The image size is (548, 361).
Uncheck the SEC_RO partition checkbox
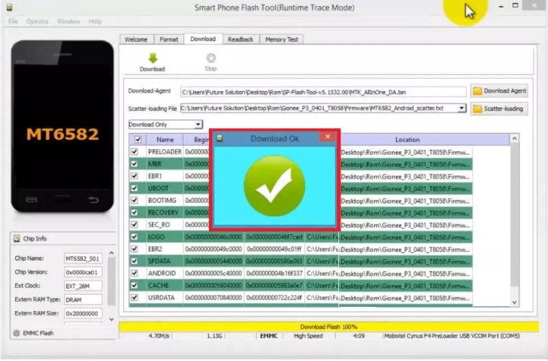click(x=134, y=225)
